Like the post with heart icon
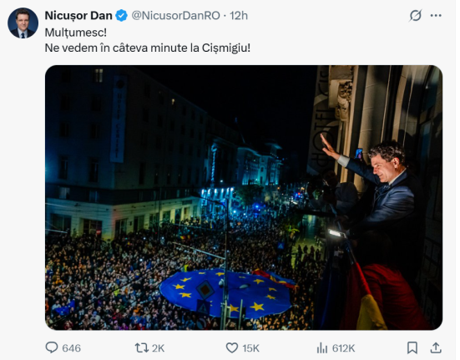Viewport: 460px width, 360px height. (232, 348)
